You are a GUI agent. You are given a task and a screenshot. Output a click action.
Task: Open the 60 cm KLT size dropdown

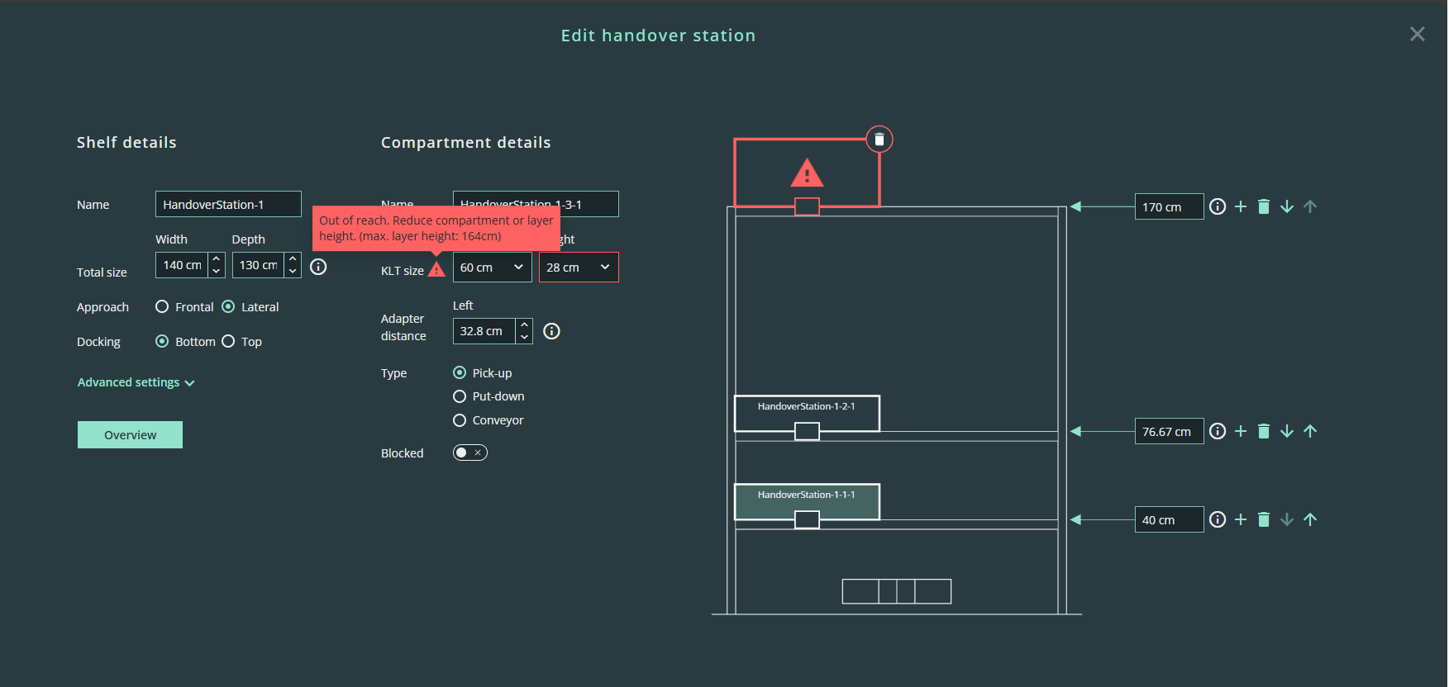click(492, 268)
